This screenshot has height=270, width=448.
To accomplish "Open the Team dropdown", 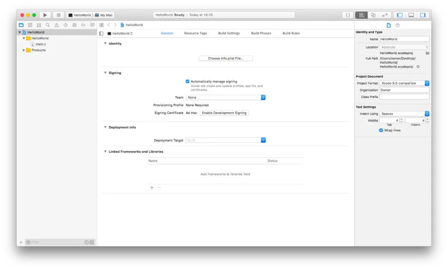I will [226, 97].
